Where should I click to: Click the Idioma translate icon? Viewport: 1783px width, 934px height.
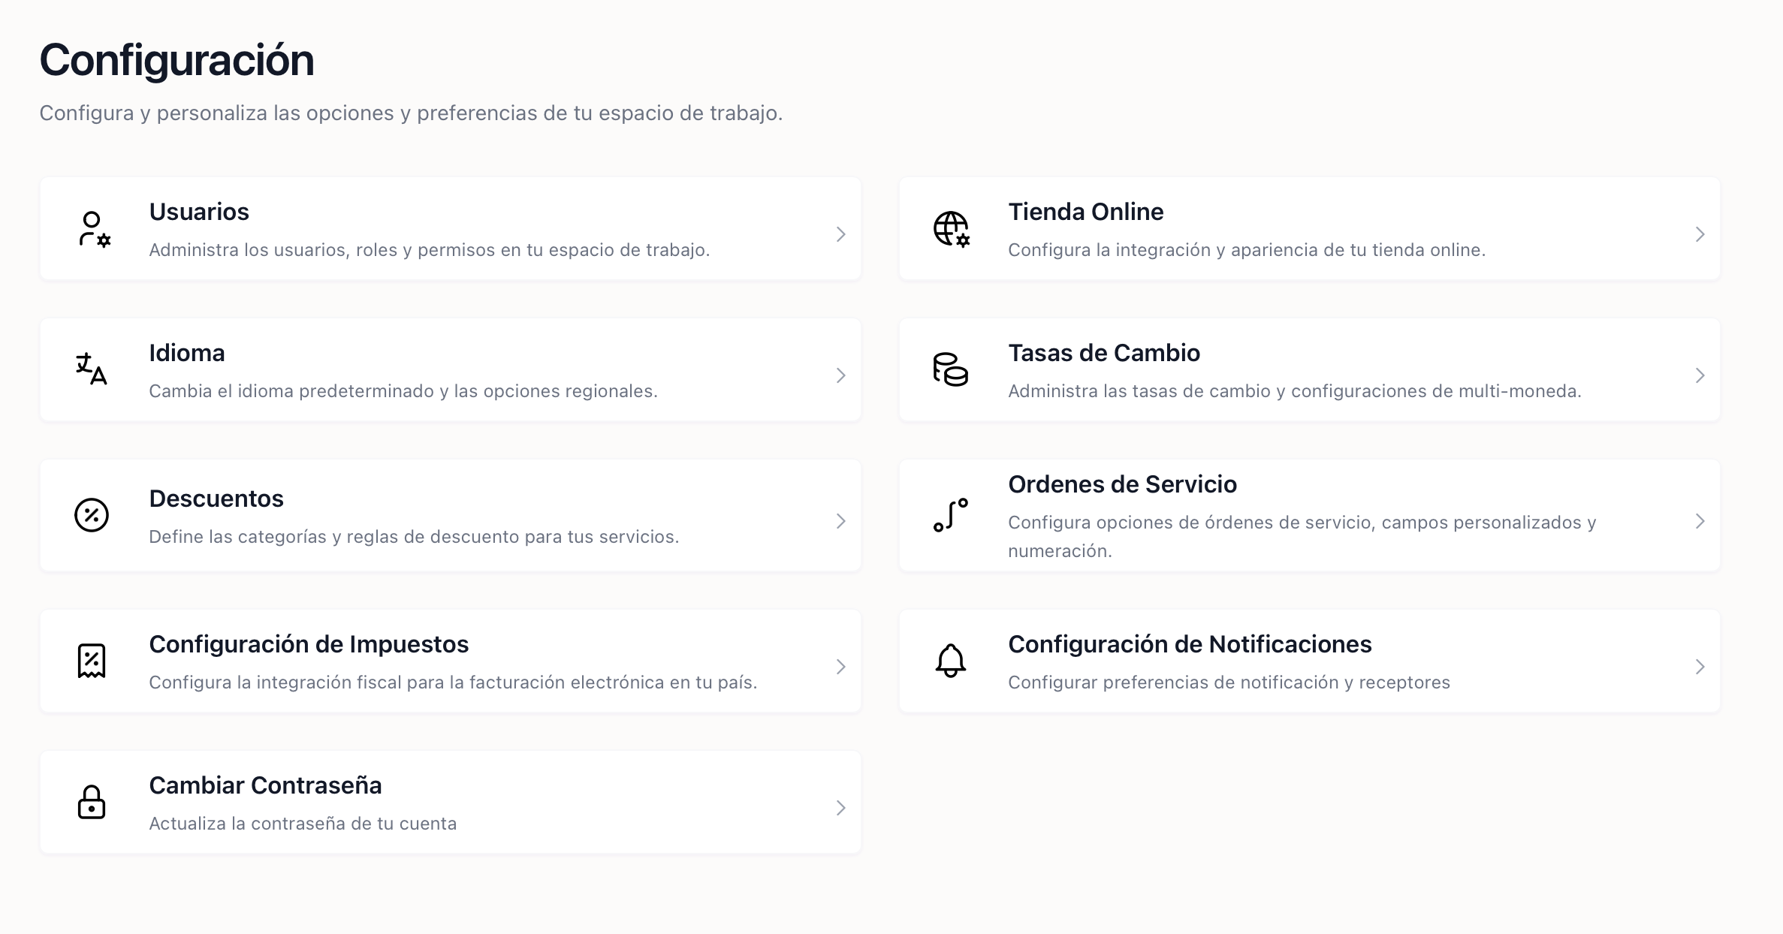pos(92,369)
